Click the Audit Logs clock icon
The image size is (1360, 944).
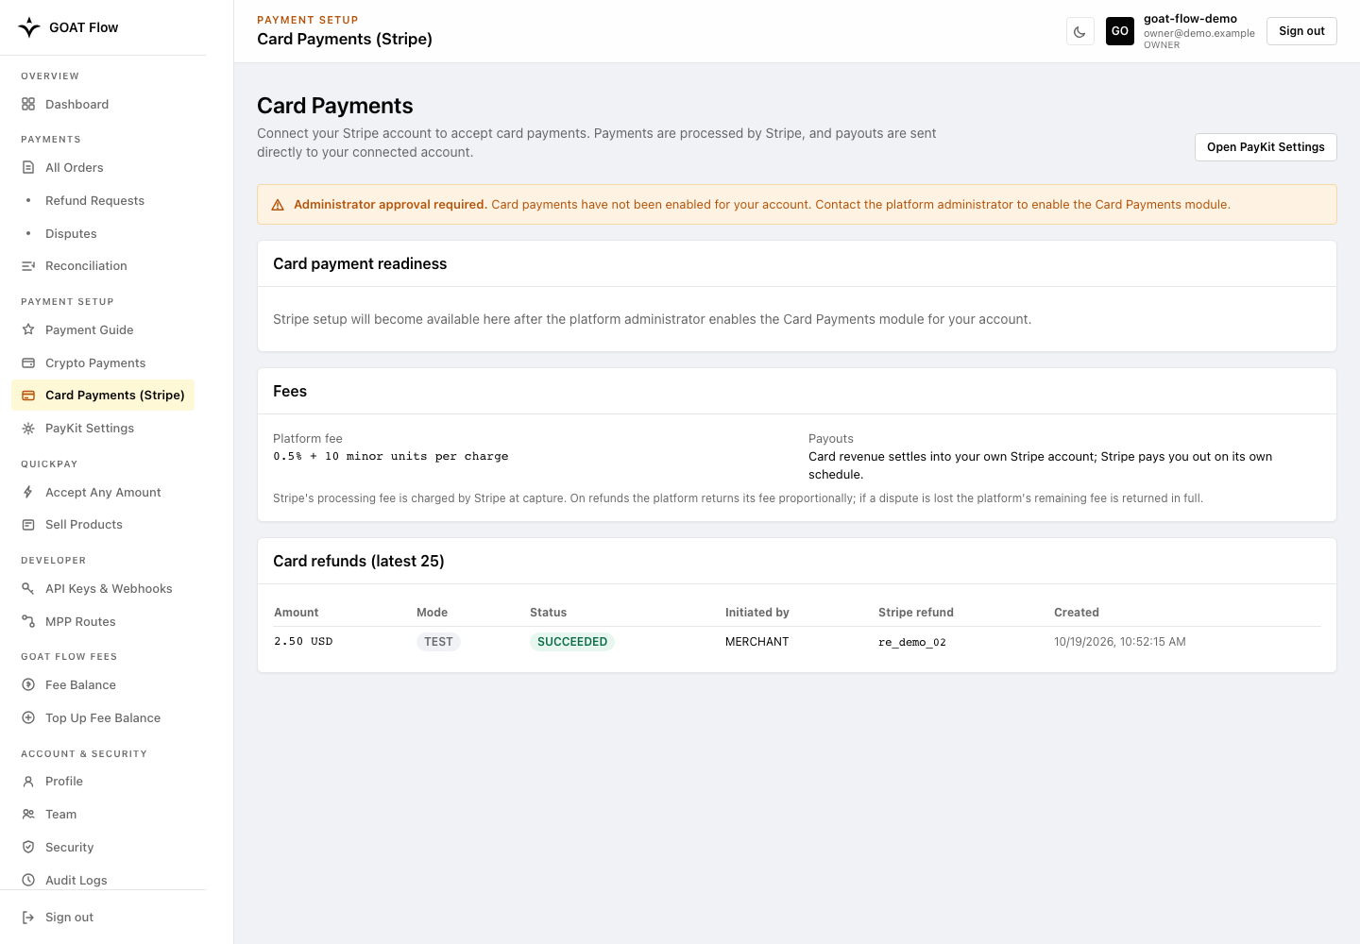(28, 881)
